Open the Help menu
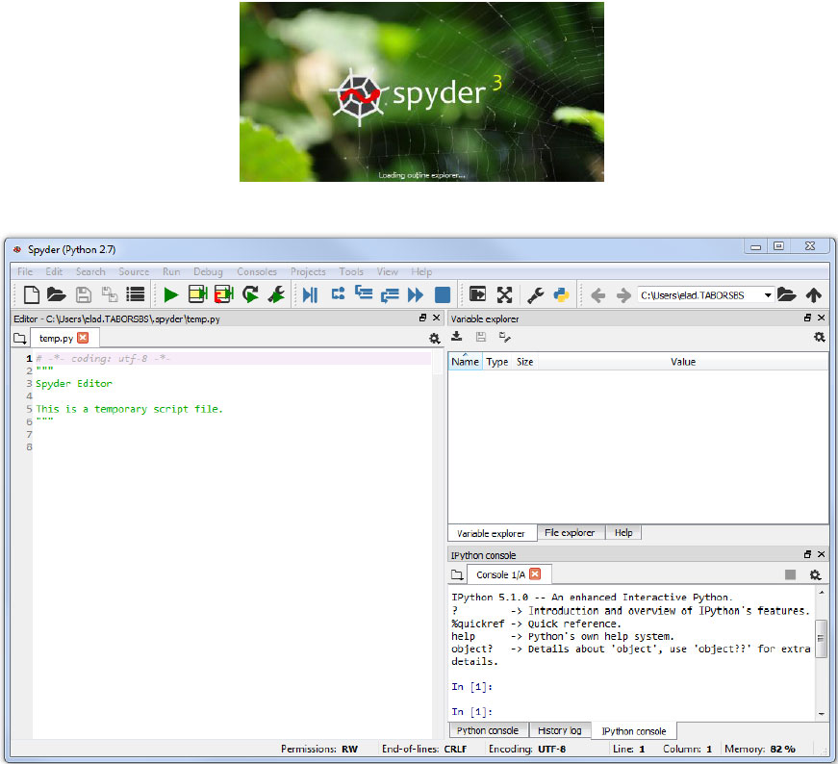838x764 pixels. [x=421, y=271]
